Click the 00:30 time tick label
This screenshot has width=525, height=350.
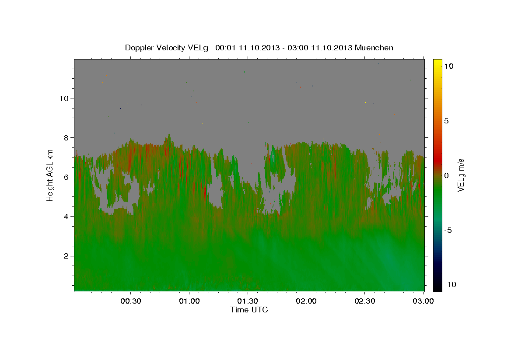point(130,301)
